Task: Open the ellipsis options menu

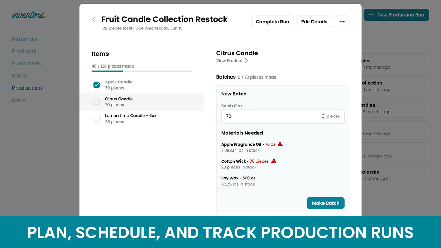Action: click(x=342, y=22)
